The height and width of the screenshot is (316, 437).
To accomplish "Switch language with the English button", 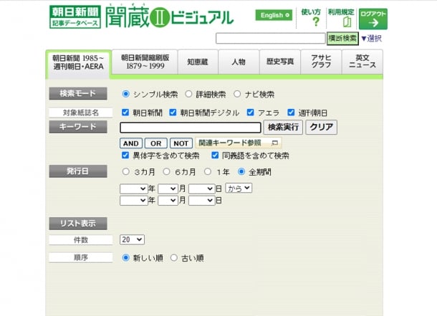I will coord(274,15).
